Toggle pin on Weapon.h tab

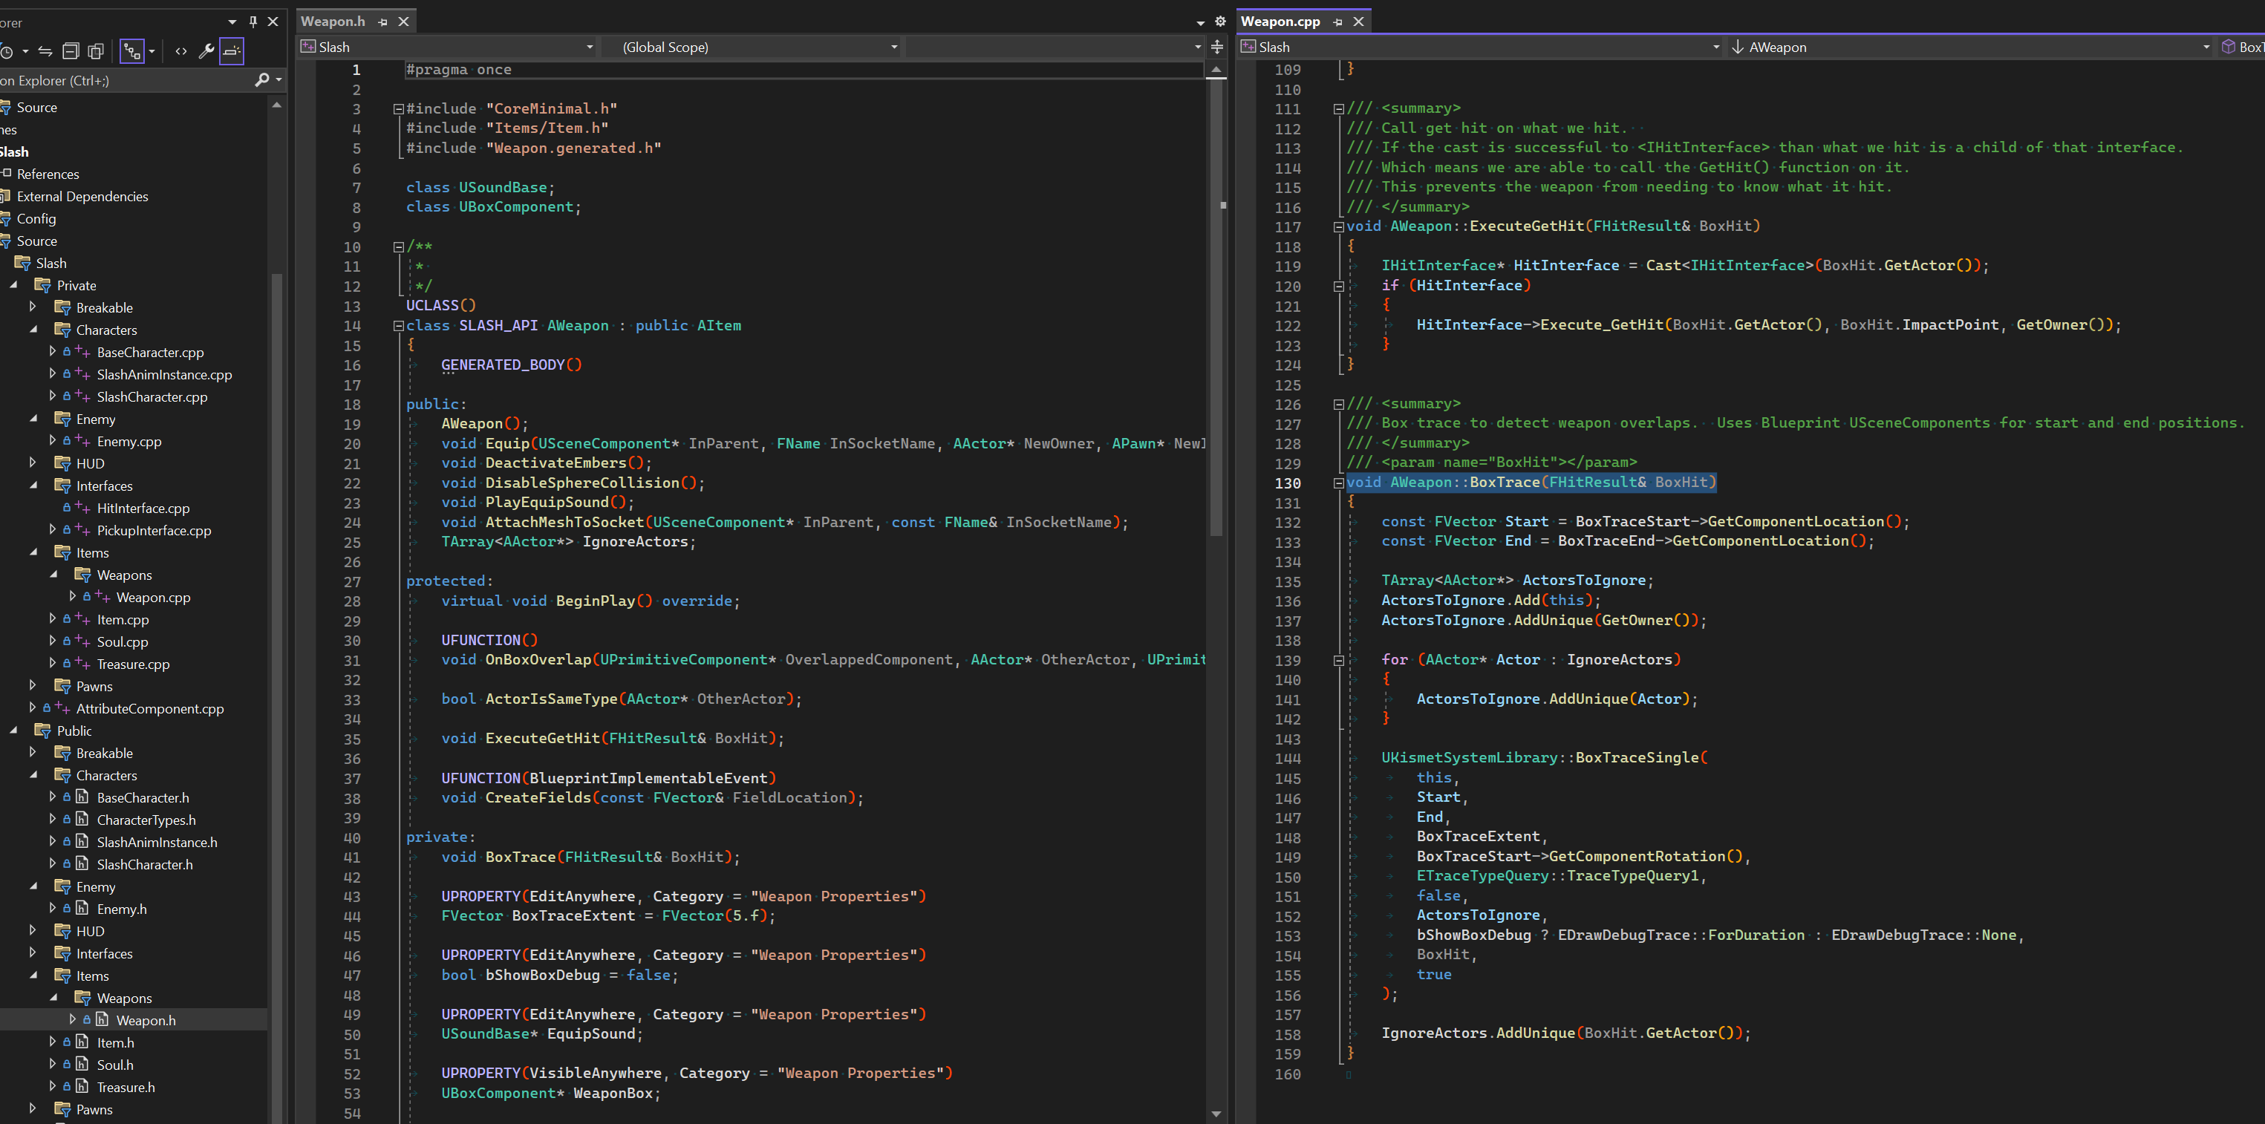pos(382,22)
